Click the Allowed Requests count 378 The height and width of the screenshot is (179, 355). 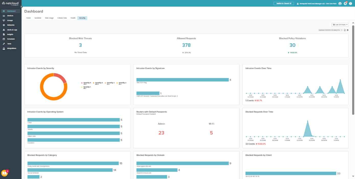[x=186, y=45]
